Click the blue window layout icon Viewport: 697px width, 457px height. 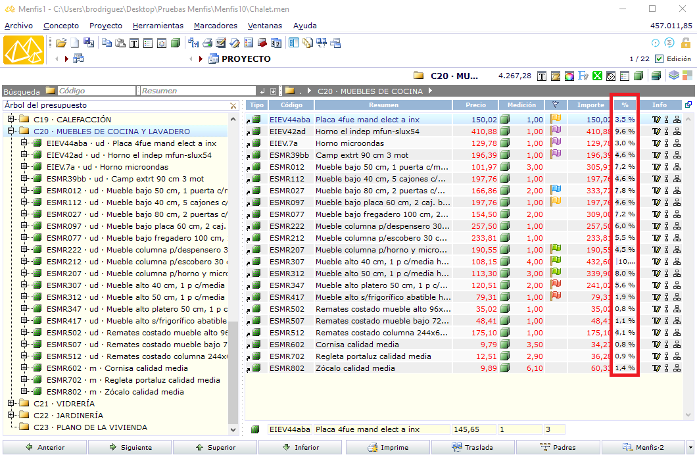coord(294,43)
